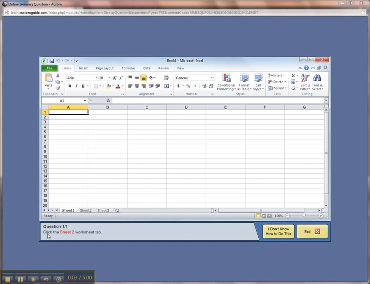This screenshot has height=284, width=370.
Task: Open Format as Table dropdown
Action: pos(244,82)
